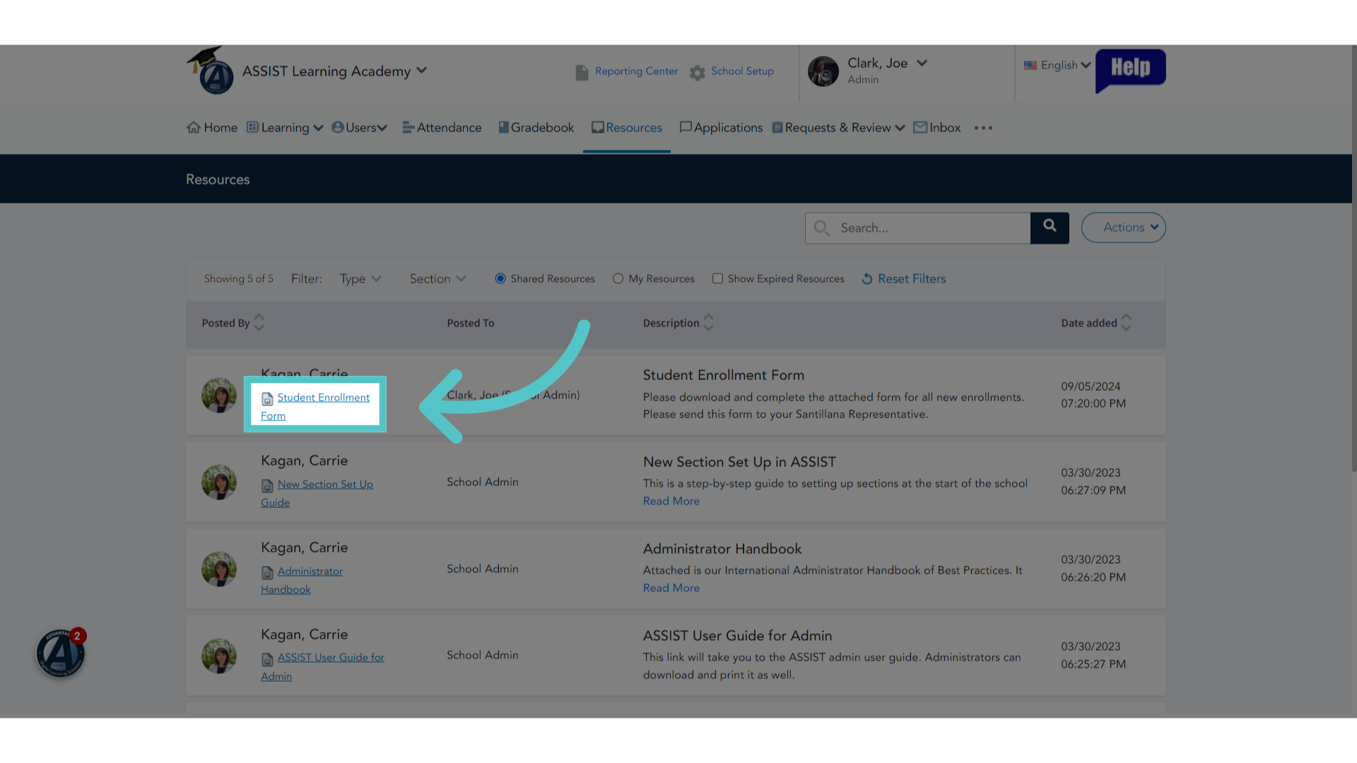Select the Shared Resources radio button
Image resolution: width=1357 pixels, height=763 pixels.
pyautogui.click(x=500, y=278)
